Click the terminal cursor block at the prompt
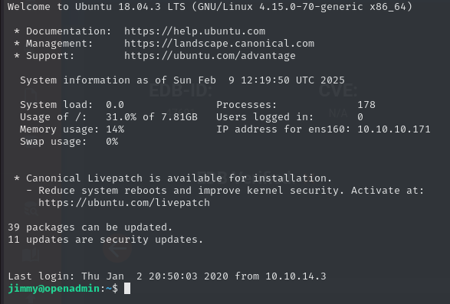 click(x=127, y=288)
